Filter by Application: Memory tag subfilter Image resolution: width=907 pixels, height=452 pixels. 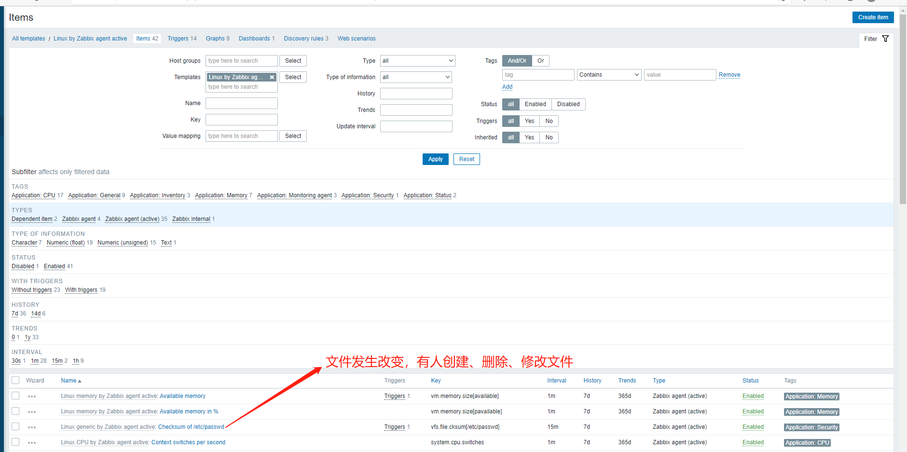click(221, 195)
